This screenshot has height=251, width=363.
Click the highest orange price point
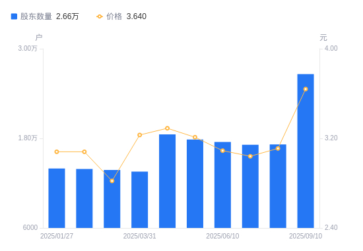point(306,89)
